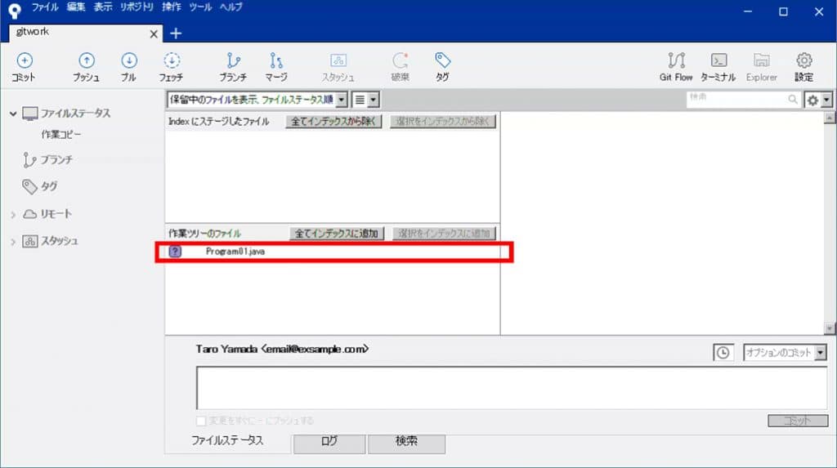The height and width of the screenshot is (468, 837).
Task: Open the list view mode dropdown
Action: click(x=365, y=100)
